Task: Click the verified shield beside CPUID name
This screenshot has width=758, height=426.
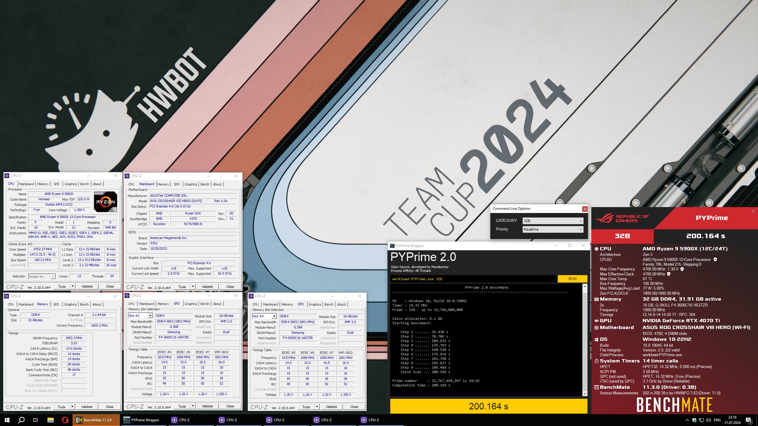Action: (x=715, y=259)
